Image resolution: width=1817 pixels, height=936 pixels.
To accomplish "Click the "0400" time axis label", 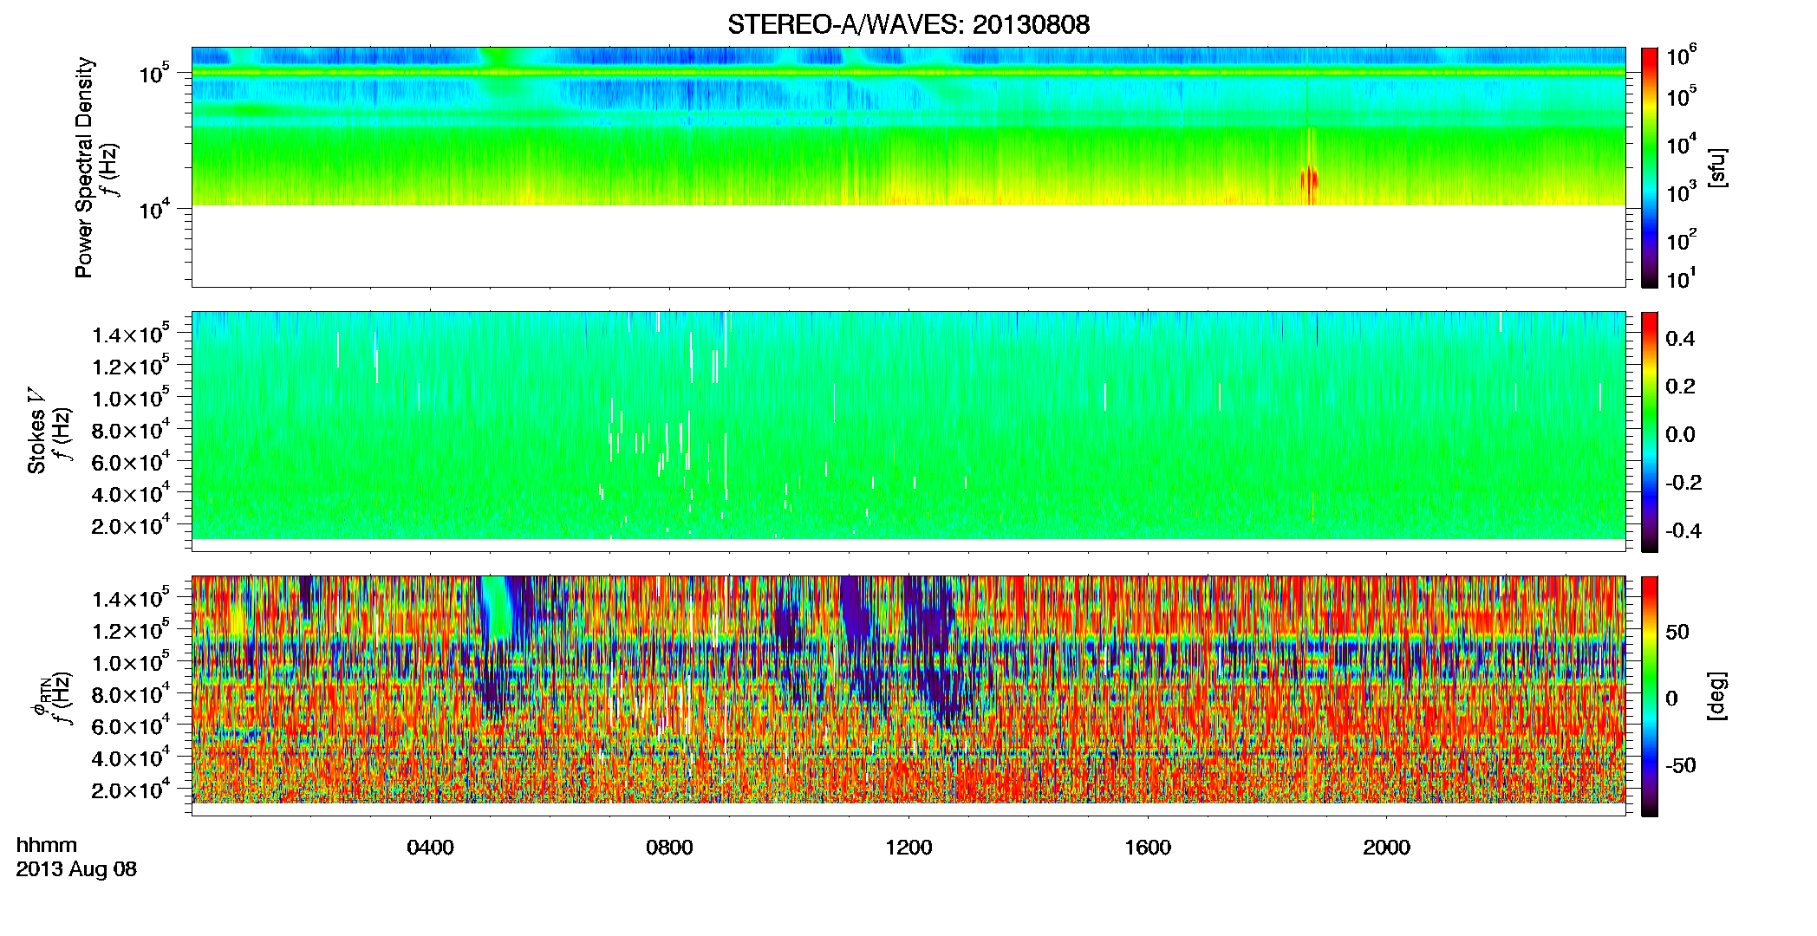I will click(430, 848).
